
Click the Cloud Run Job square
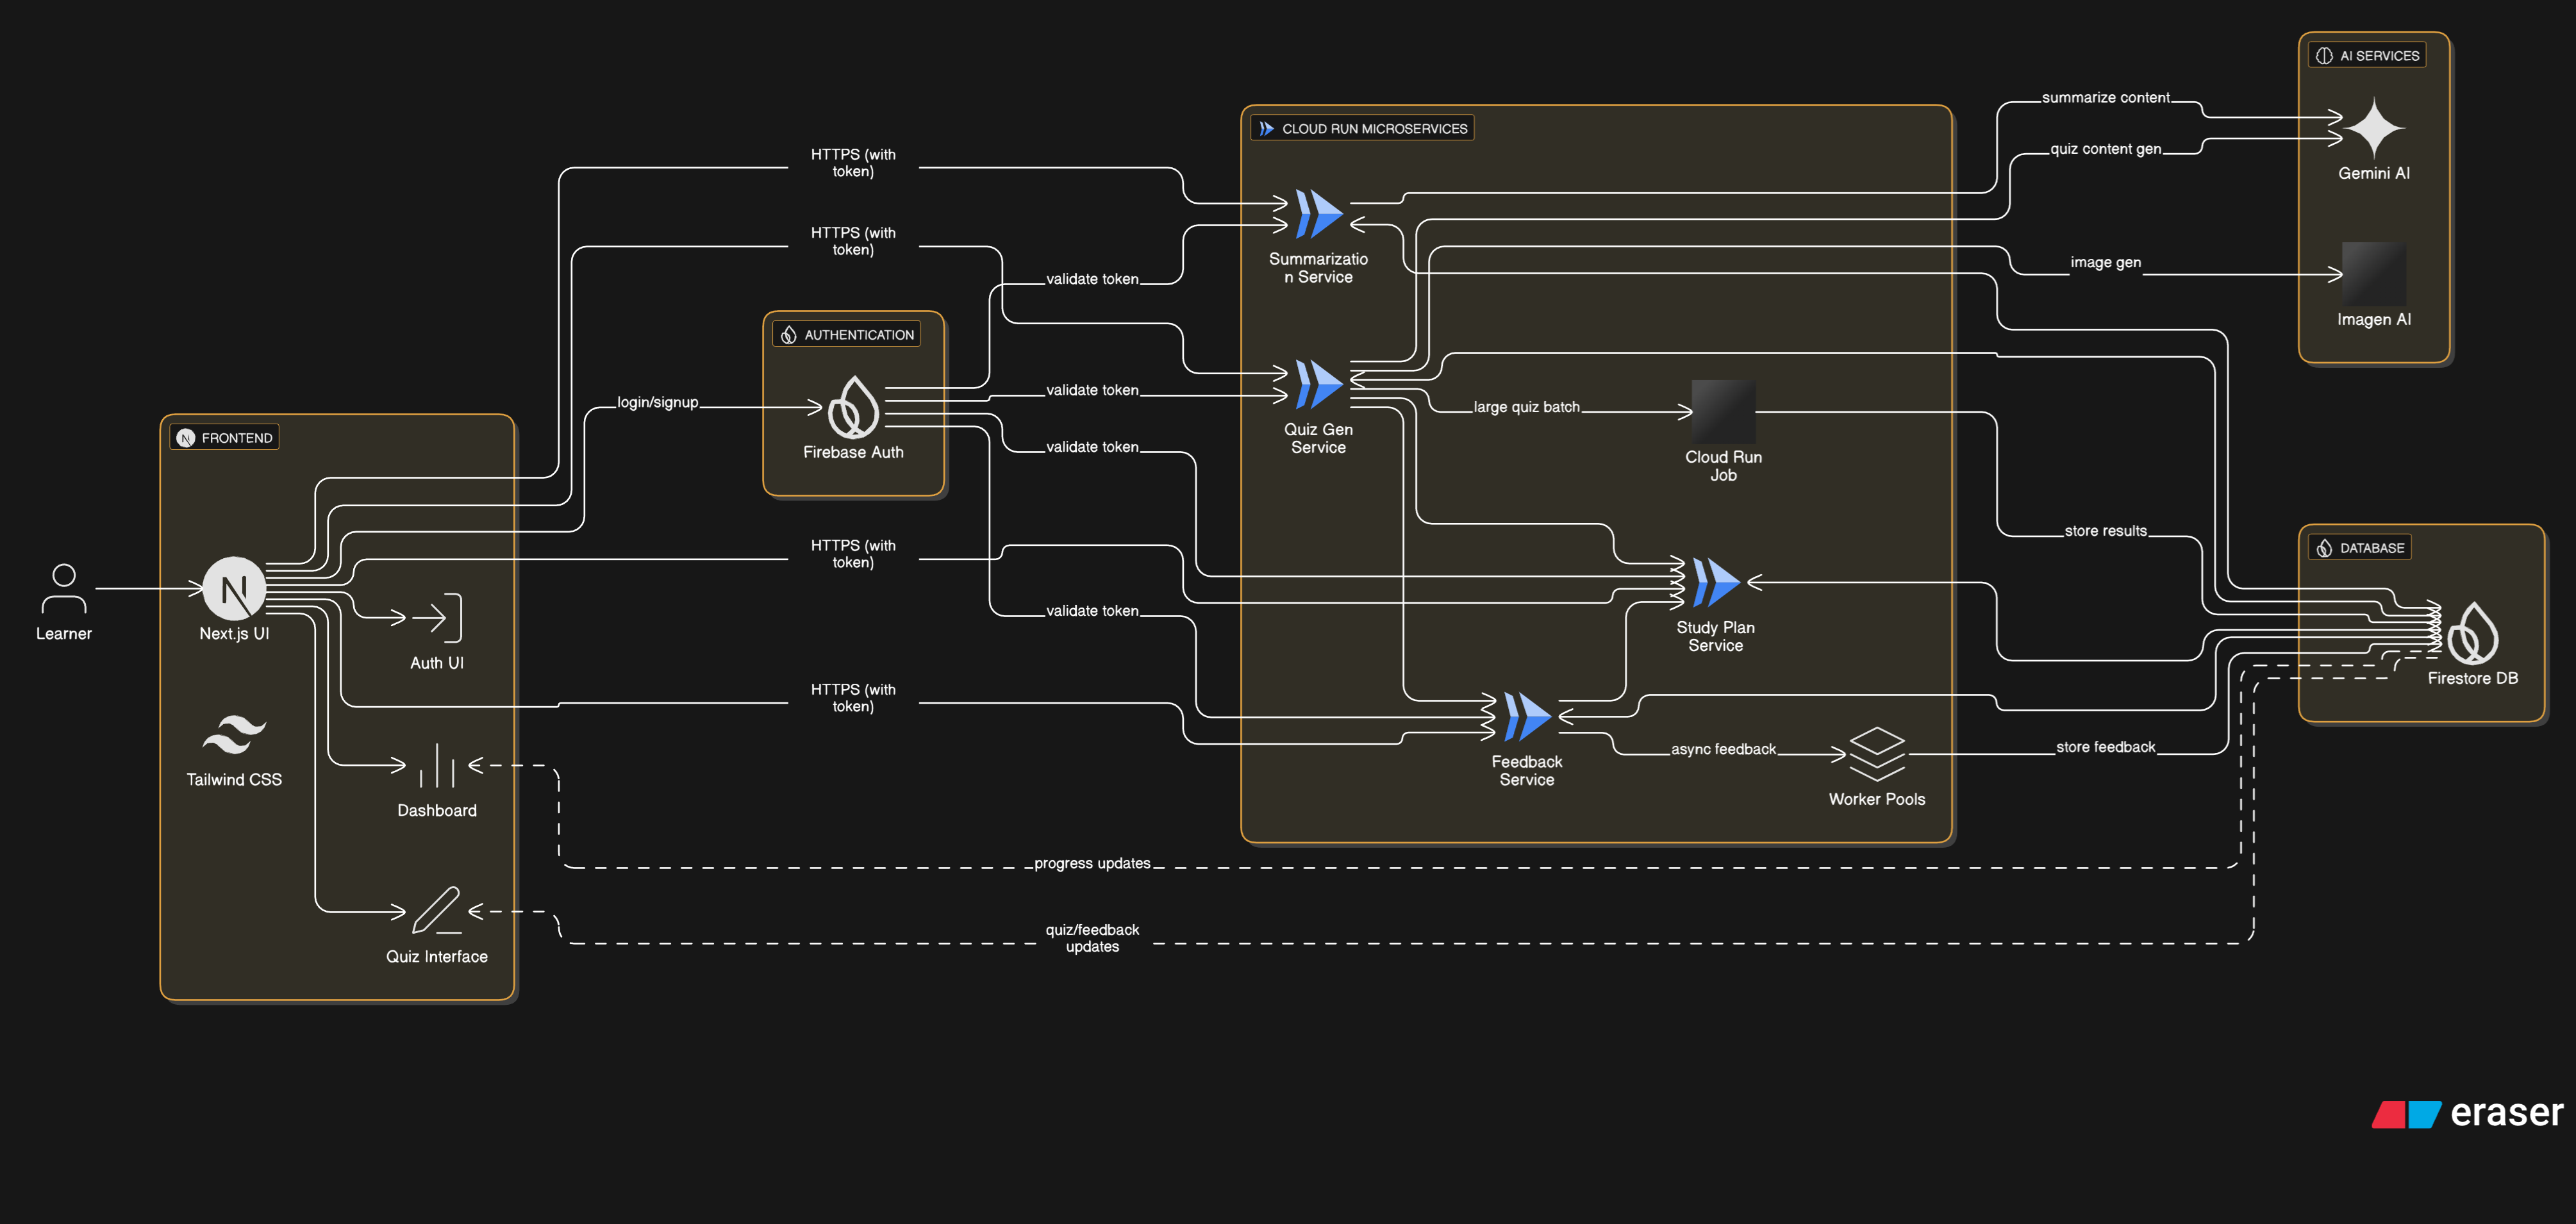[x=1723, y=411]
